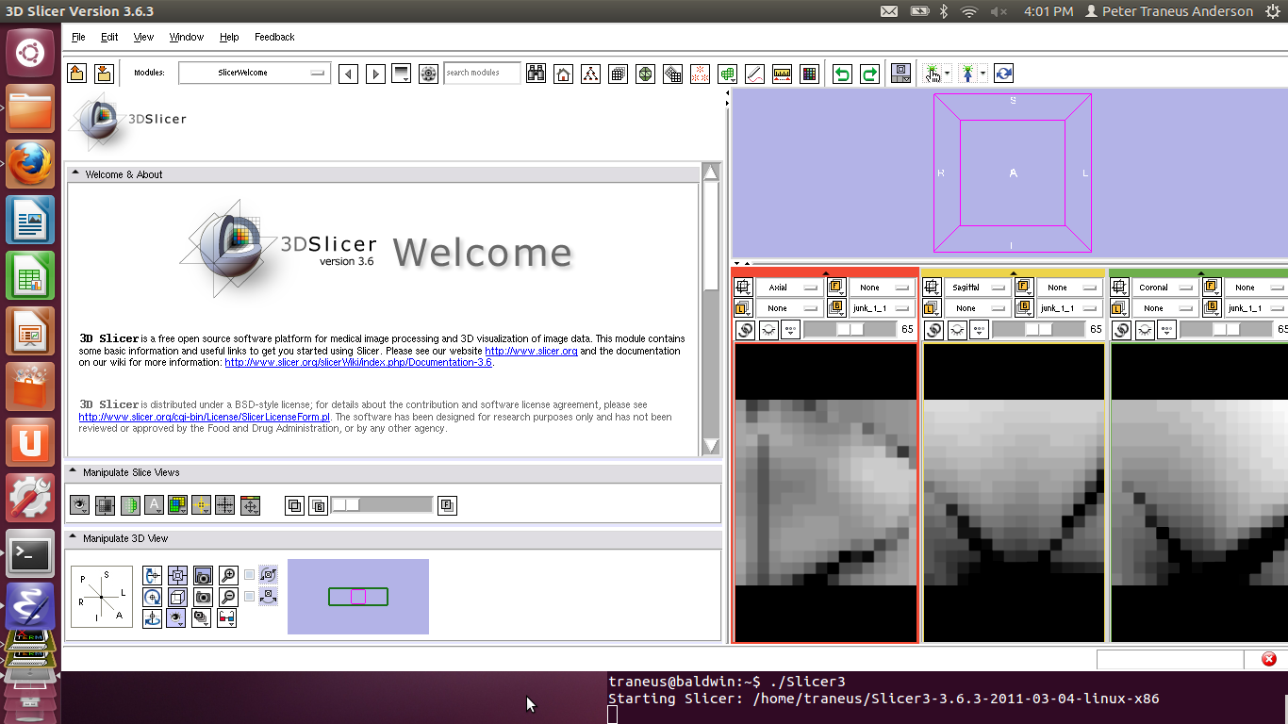
Task: Click the search modules input field
Action: coord(482,73)
